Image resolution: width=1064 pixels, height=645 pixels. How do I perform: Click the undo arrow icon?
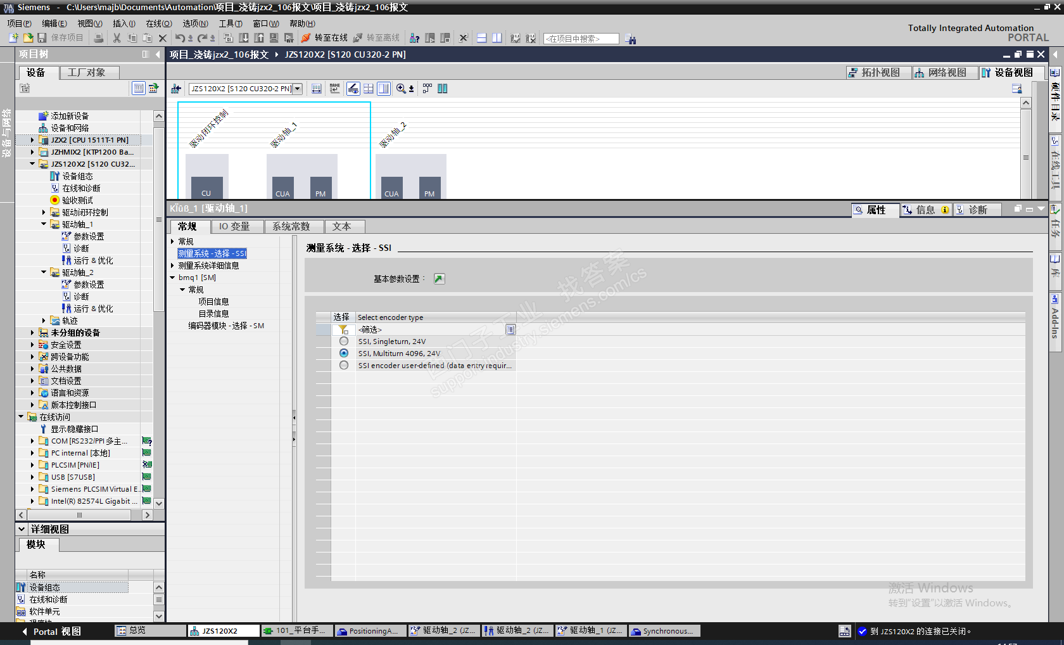(180, 38)
